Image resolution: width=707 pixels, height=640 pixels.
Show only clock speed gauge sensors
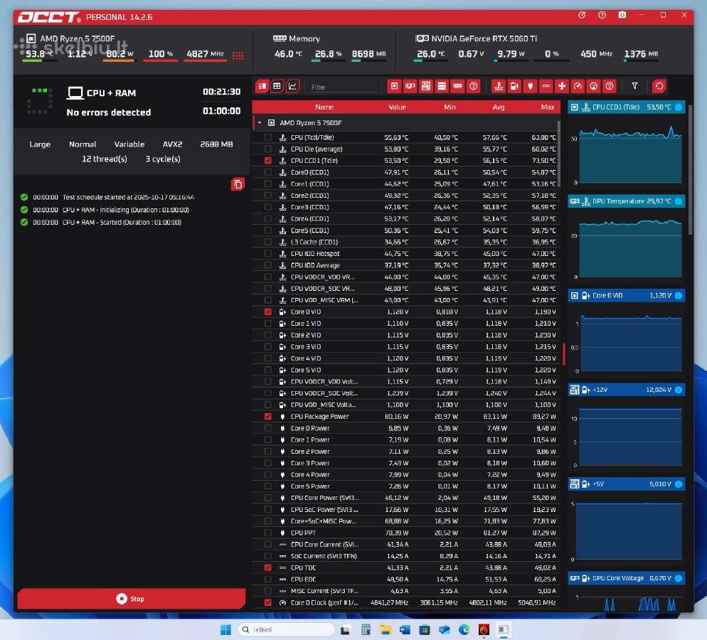click(578, 86)
